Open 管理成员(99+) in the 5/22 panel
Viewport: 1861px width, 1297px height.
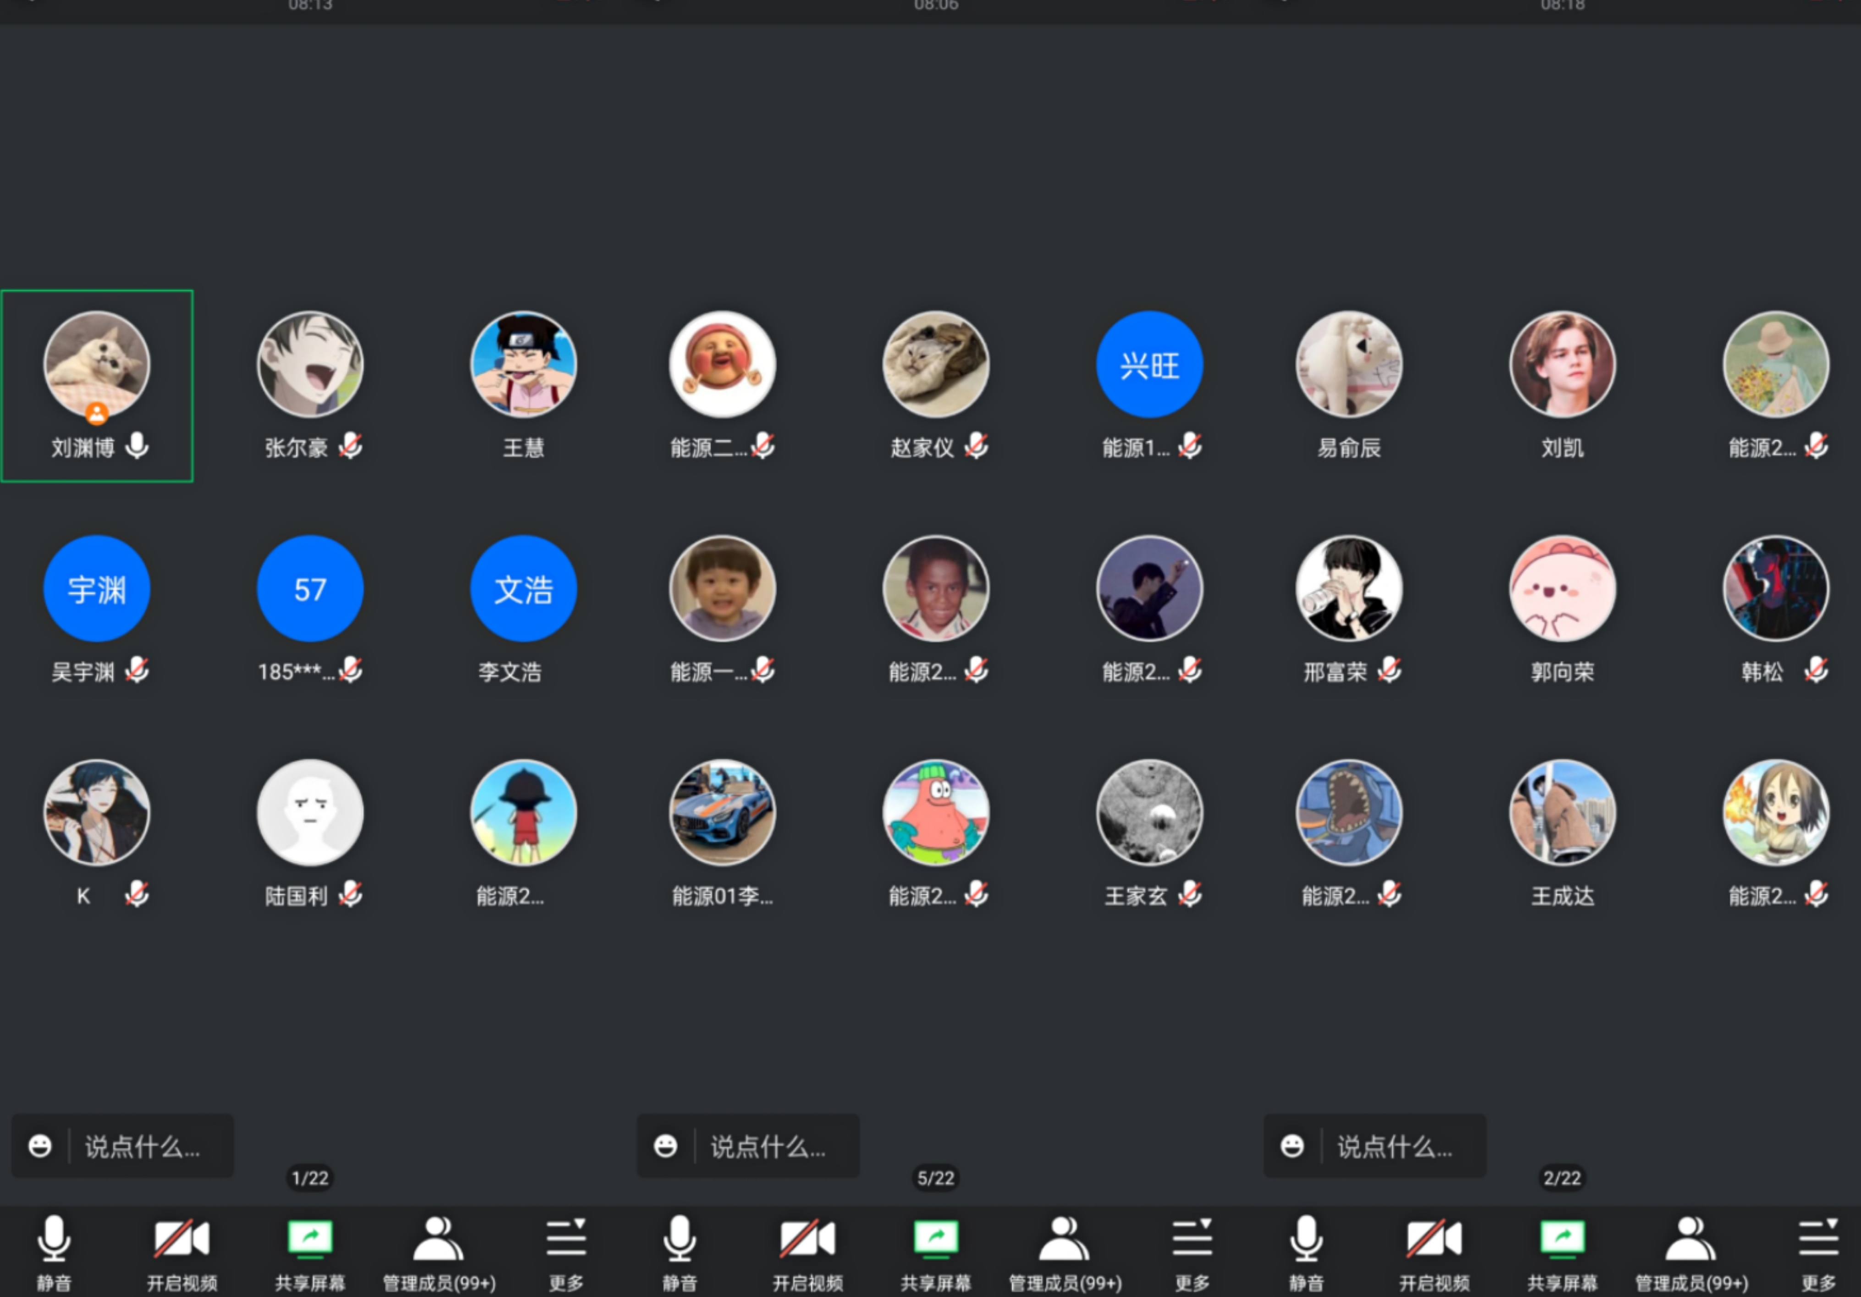[1064, 1239]
